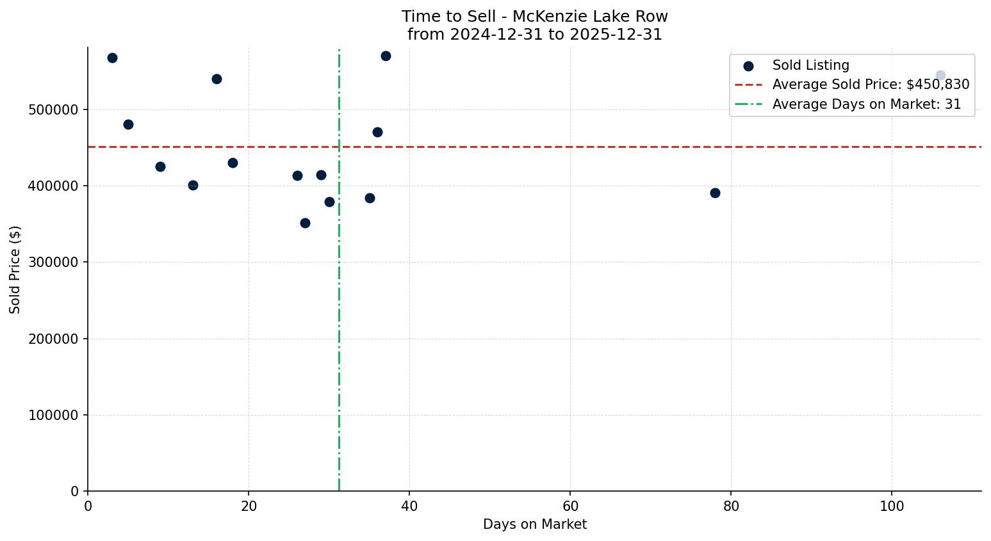Screen dimensions: 991x541
Task: Click the green dash-dot line sample in legend
Action: pyautogui.click(x=748, y=104)
